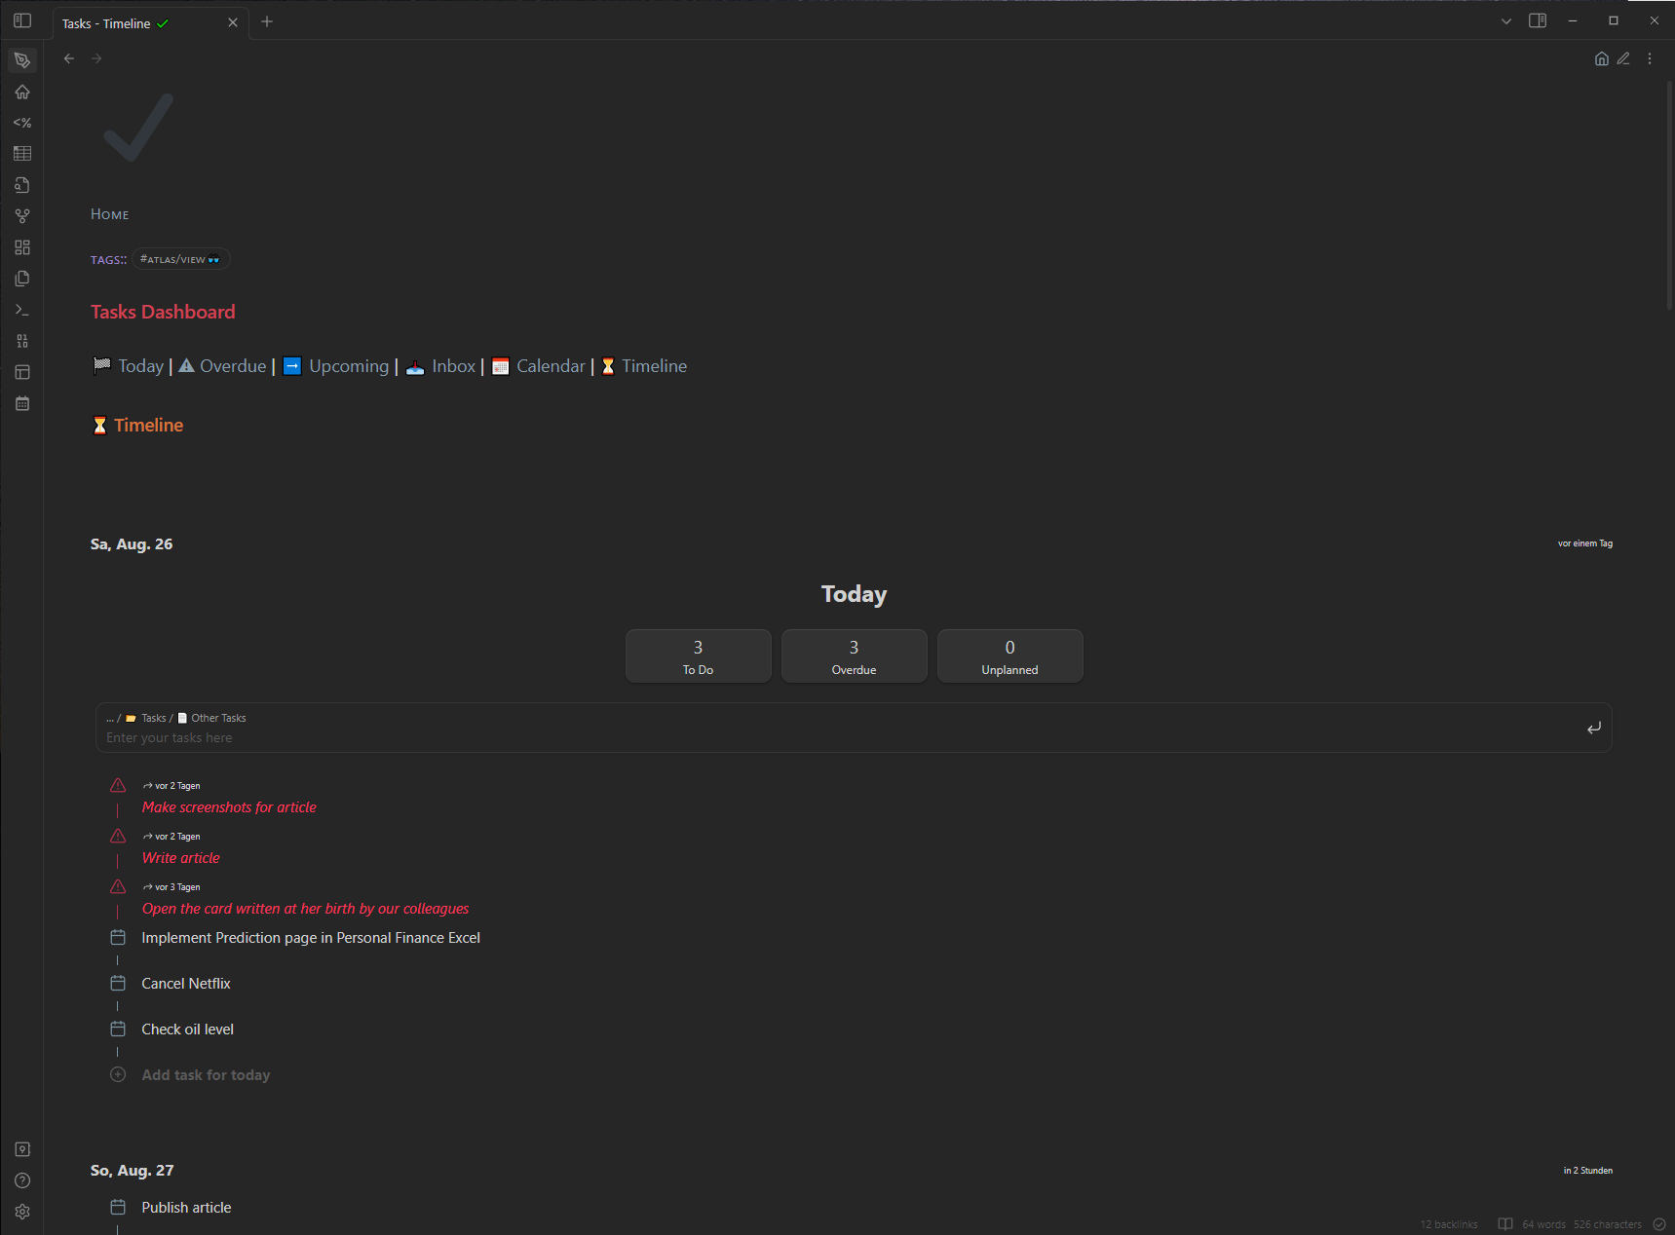Click the help question-mark icon
This screenshot has width=1675, height=1235.
click(x=21, y=1179)
